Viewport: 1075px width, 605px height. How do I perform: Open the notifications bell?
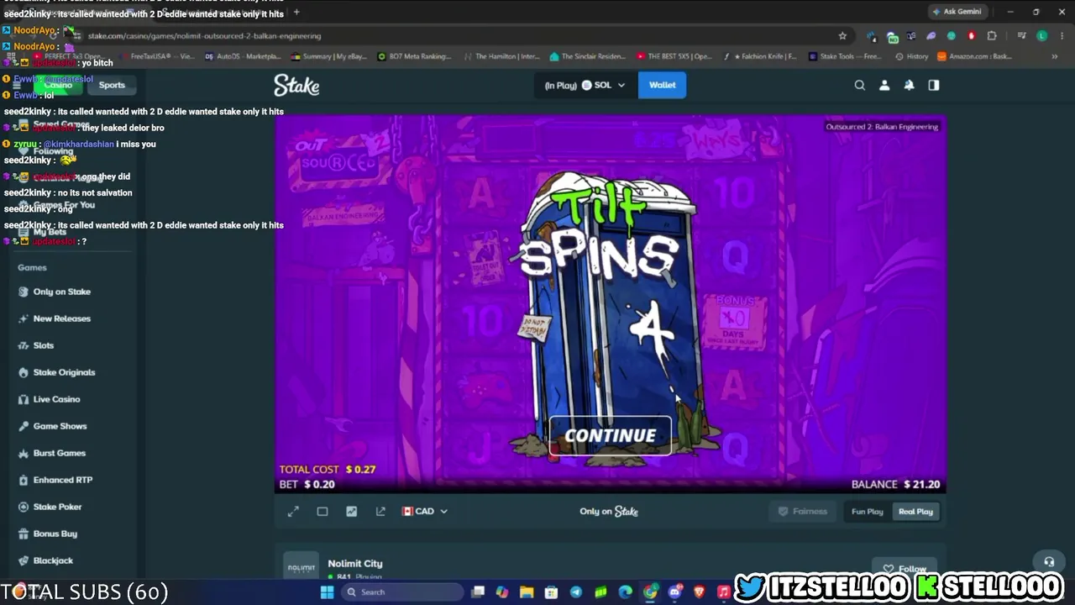tap(909, 85)
